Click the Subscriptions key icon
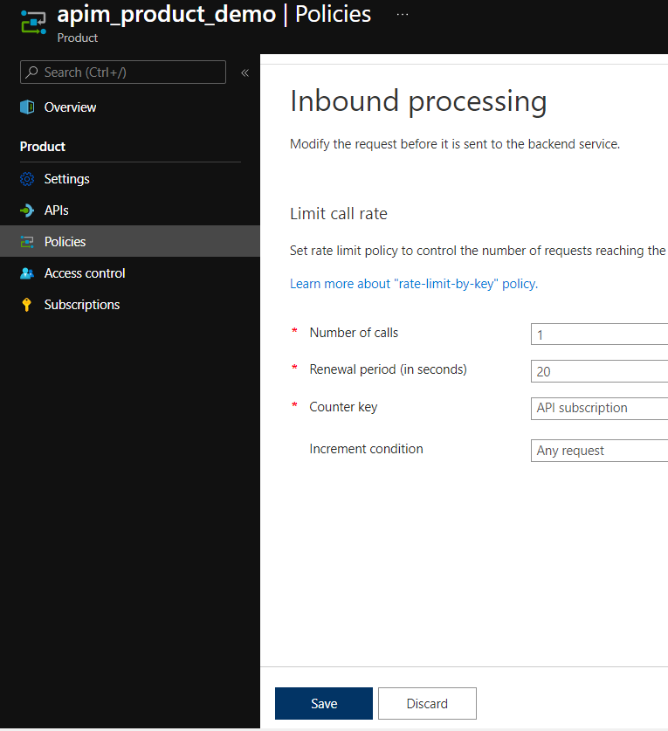The height and width of the screenshot is (731, 668). click(27, 305)
